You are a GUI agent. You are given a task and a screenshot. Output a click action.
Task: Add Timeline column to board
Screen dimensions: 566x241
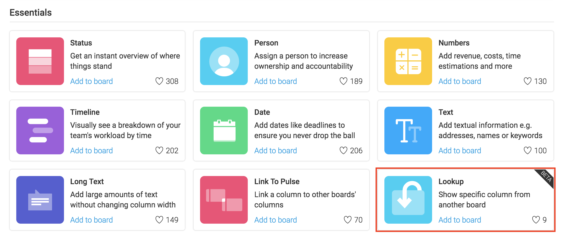click(x=91, y=151)
